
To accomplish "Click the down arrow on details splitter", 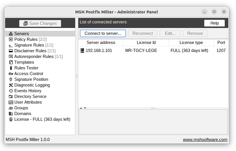I will [x=85, y=108].
